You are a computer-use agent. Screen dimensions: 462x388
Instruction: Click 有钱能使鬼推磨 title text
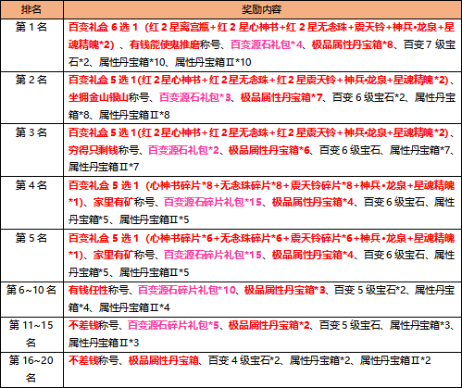(x=165, y=44)
